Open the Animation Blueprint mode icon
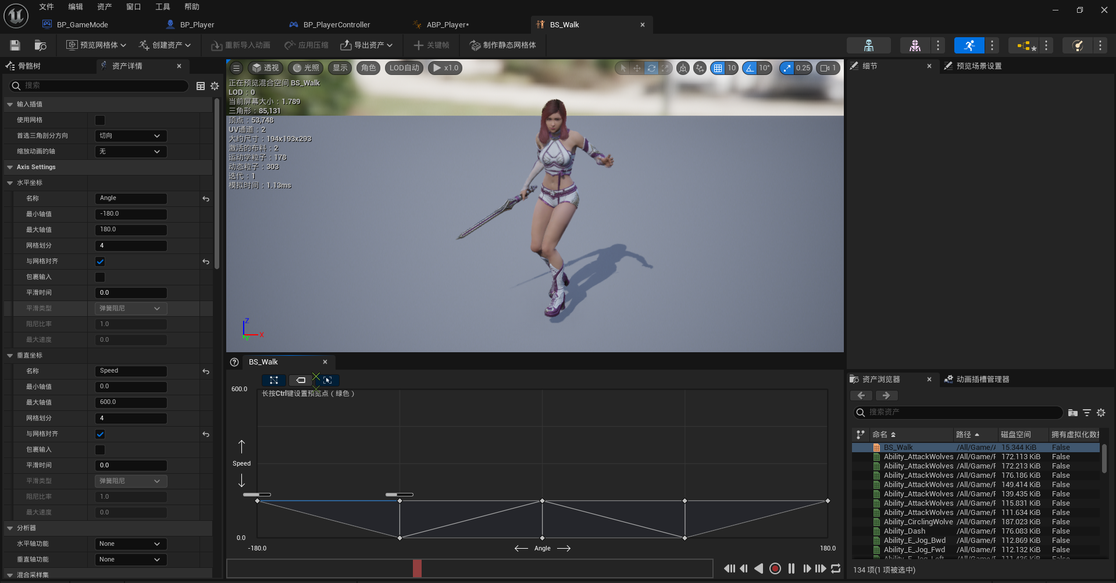1116x583 pixels. pyautogui.click(x=1024, y=45)
